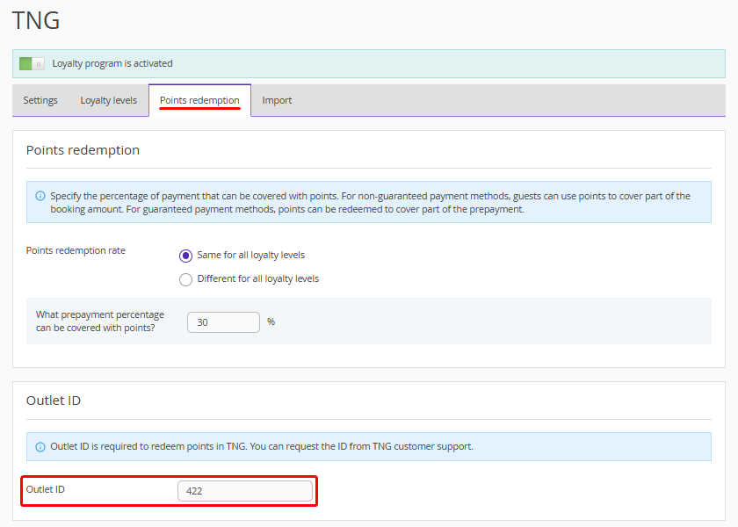Switch to the Loyalty levels tab

[109, 100]
